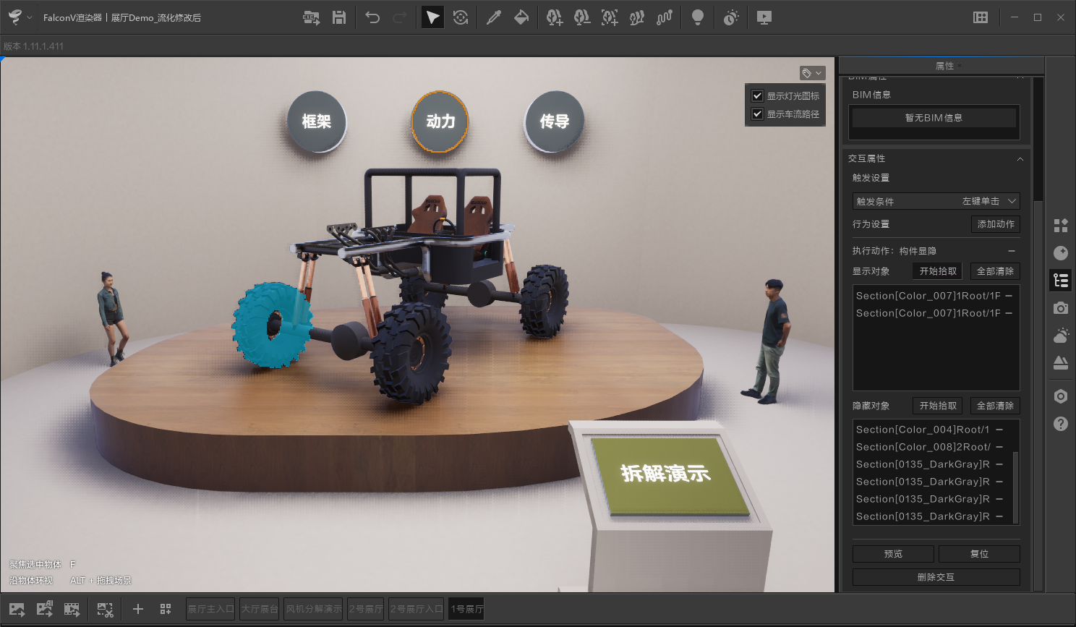Open the 触发条件 dropdown
Image resolution: width=1076 pixels, height=627 pixels.
(936, 201)
